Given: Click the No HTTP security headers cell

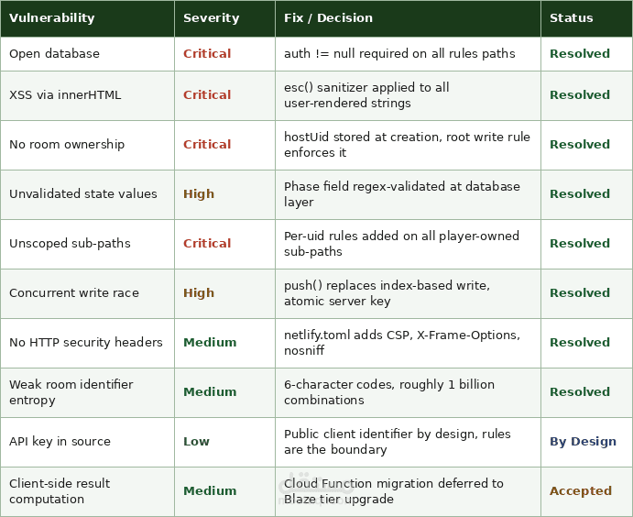Looking at the screenshot, I should click(86, 343).
